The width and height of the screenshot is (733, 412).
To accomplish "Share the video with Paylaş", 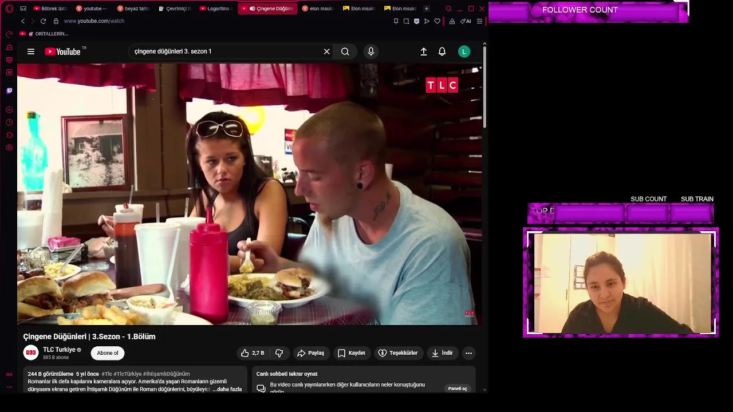I will coord(311,353).
